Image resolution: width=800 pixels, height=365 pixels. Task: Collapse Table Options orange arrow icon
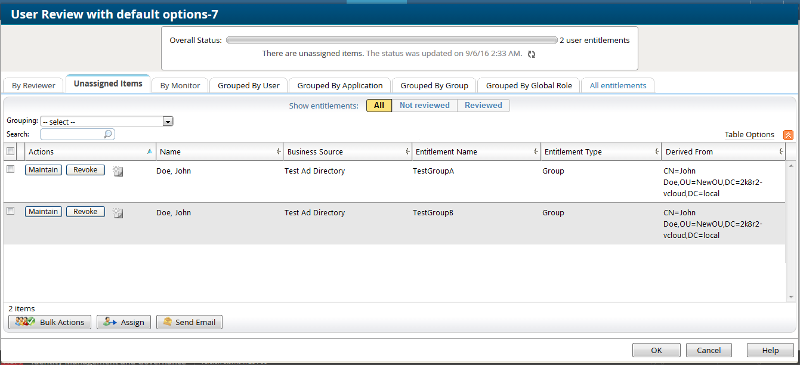(788, 135)
